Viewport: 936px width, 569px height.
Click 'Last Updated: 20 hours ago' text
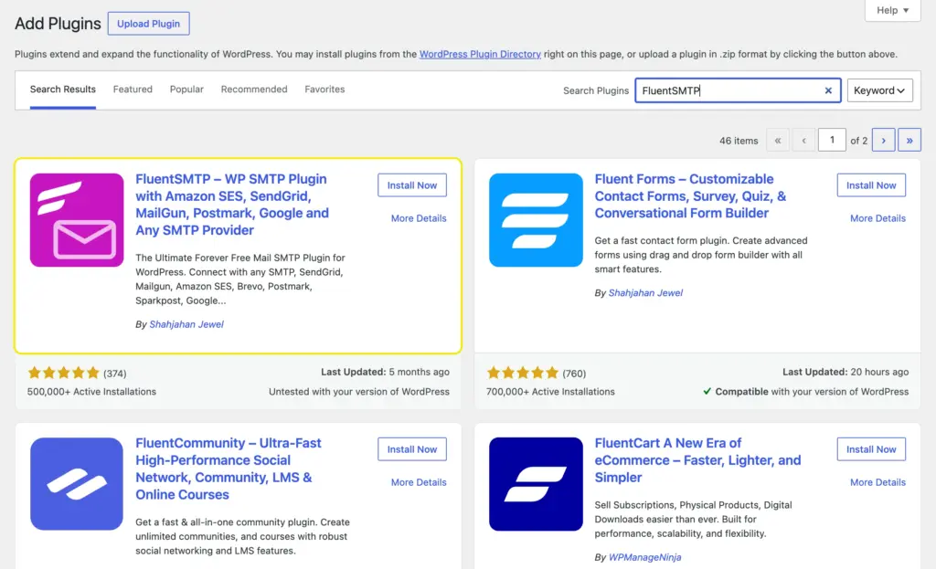pos(846,372)
